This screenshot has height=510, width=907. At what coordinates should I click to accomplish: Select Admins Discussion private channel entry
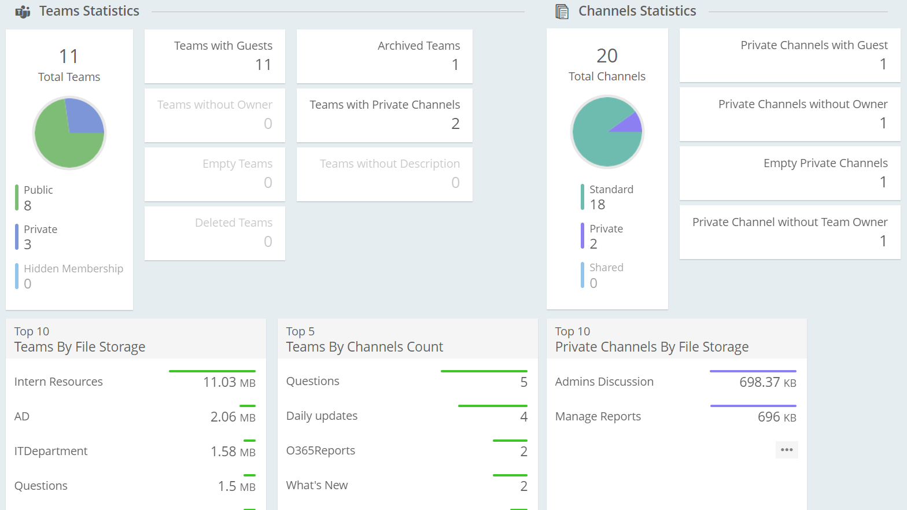click(x=604, y=382)
